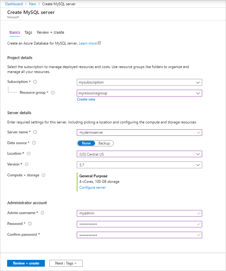The image size is (226, 271).
Task: Click the Admin username info icon
Action: tap(42, 213)
